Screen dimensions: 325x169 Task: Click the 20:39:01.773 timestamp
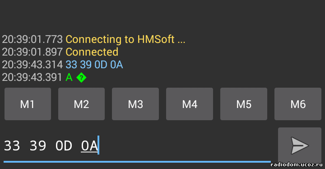[32, 39]
